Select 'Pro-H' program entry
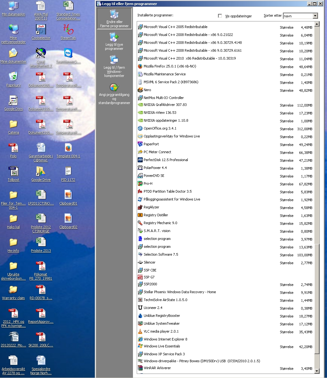This screenshot has height=378, width=327. pos(226,184)
